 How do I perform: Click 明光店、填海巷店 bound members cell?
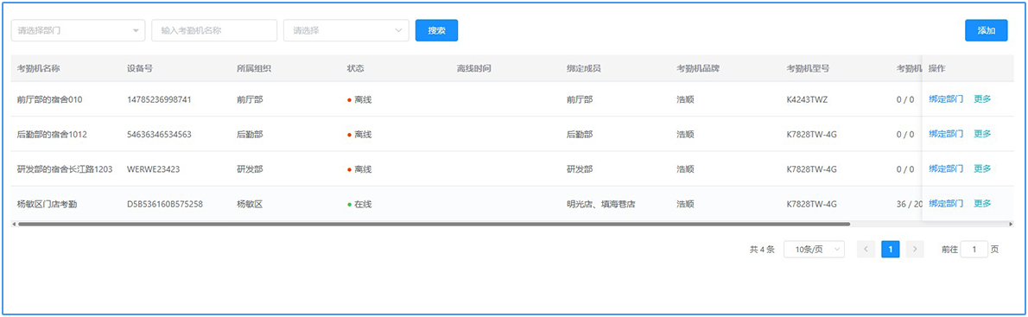(x=601, y=204)
